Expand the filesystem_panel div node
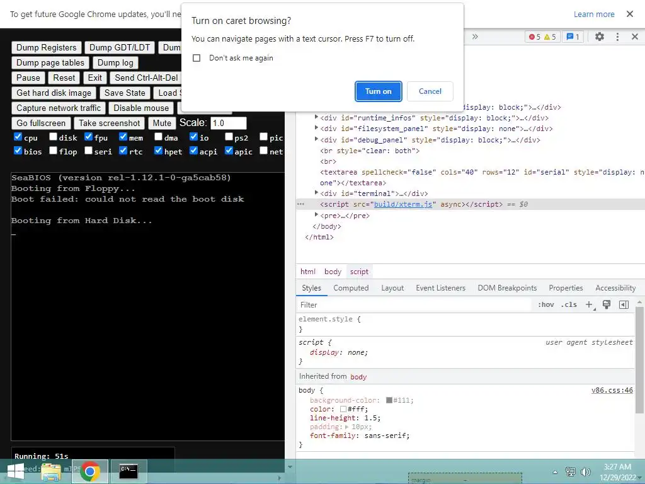 coord(316,128)
